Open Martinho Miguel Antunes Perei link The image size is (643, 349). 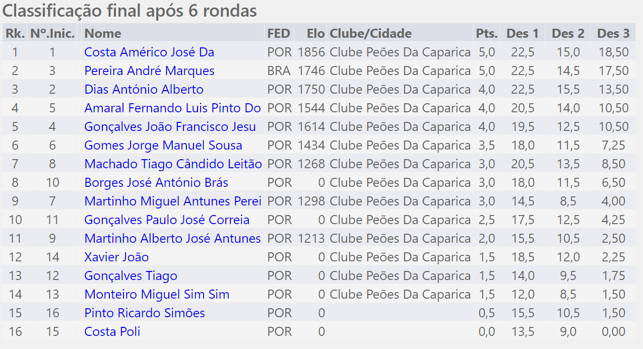pyautogui.click(x=172, y=201)
